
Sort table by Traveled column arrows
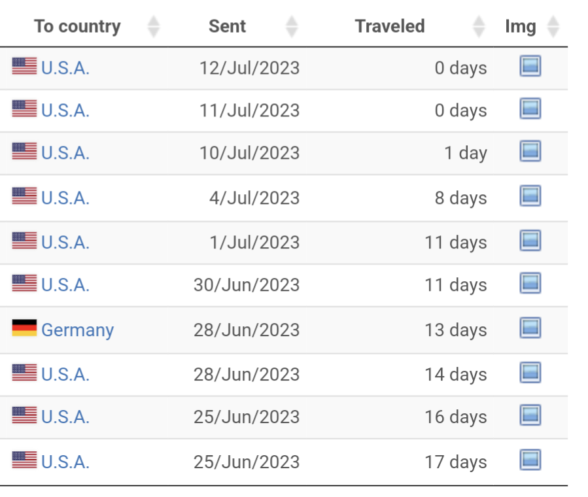coord(479,27)
